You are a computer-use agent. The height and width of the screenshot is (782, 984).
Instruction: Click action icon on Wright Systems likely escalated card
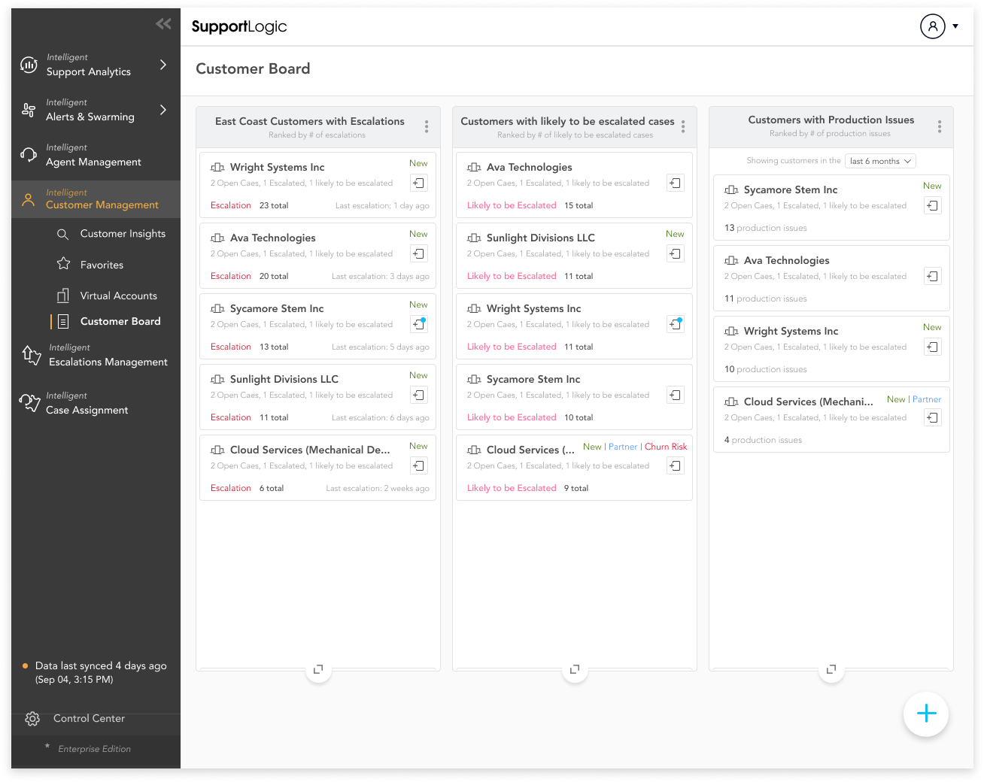(x=676, y=324)
